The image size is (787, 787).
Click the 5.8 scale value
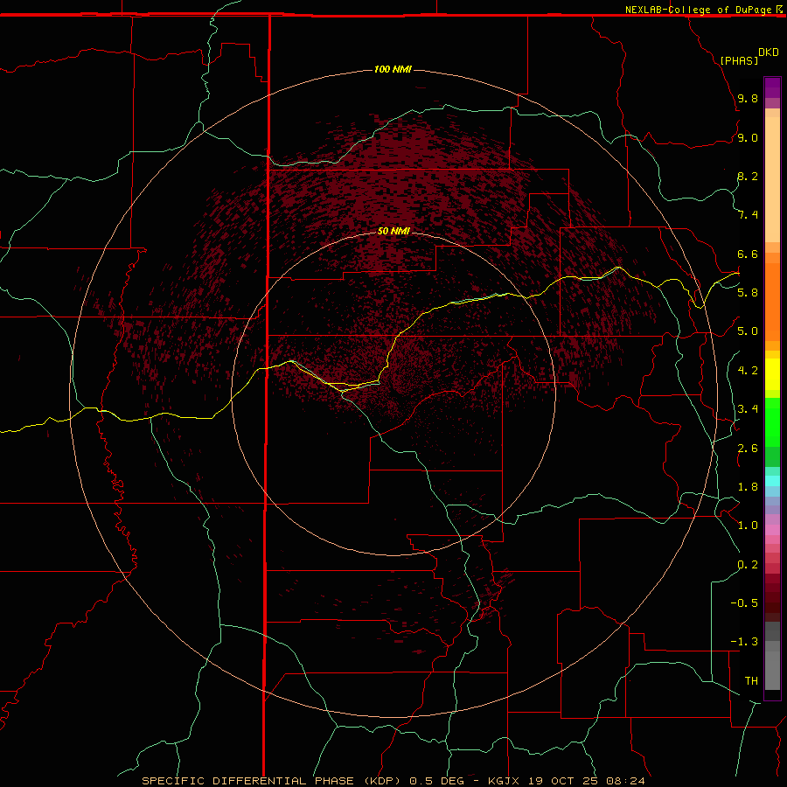[748, 293]
